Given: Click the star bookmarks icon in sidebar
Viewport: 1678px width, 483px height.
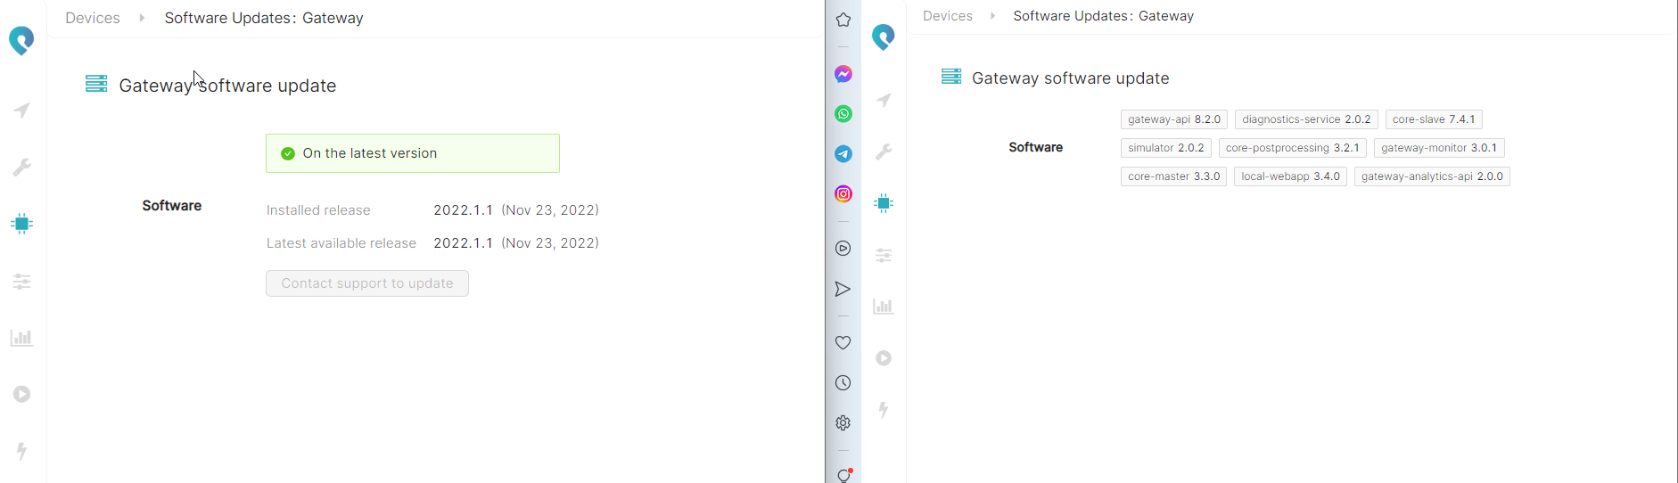Looking at the screenshot, I should click(x=843, y=20).
